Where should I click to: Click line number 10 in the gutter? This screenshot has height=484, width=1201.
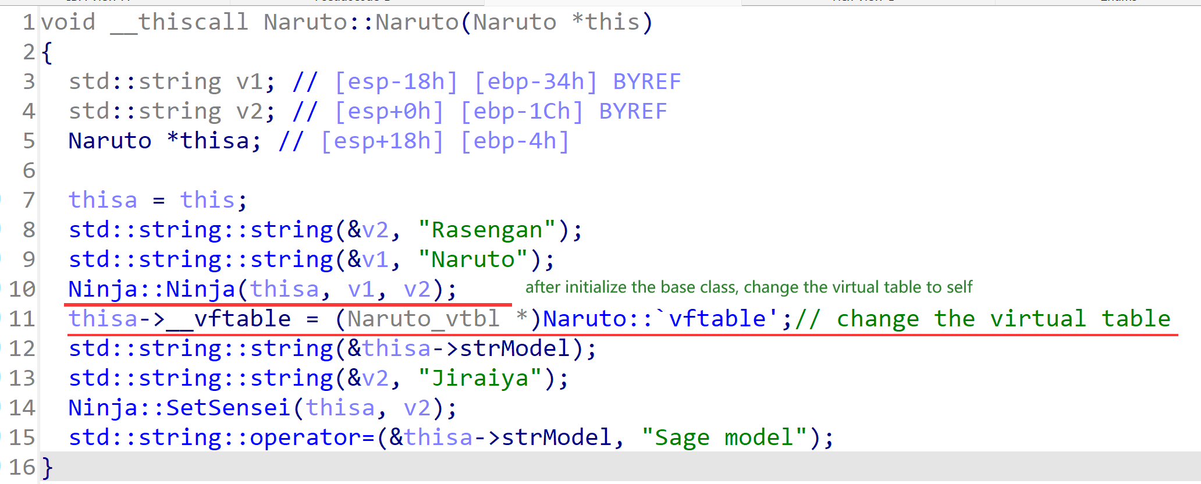pos(22,289)
